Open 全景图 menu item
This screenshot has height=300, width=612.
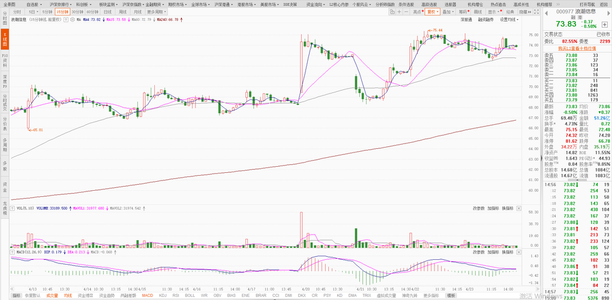10,4
